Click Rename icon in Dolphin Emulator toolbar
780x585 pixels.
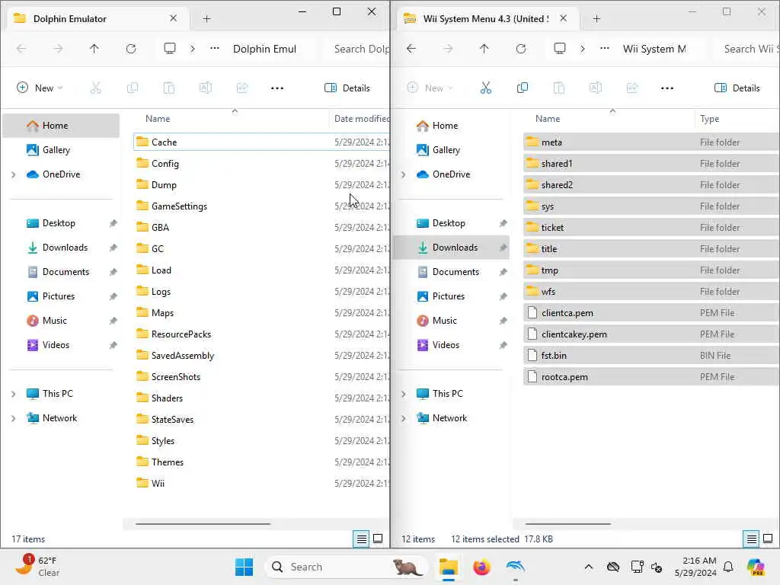click(x=205, y=88)
